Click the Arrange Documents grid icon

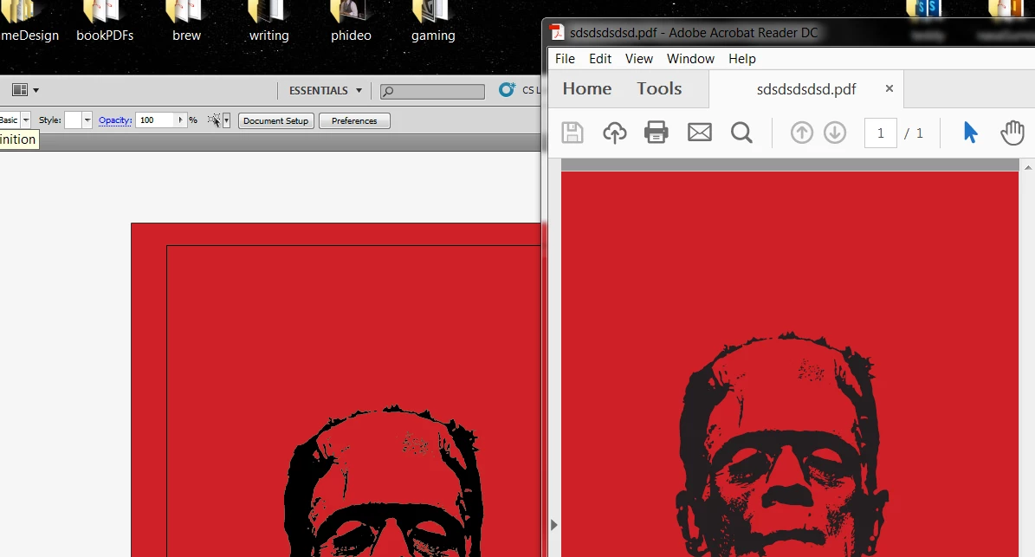tap(20, 90)
